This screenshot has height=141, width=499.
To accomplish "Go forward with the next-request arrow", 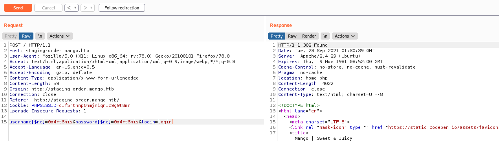I will point(84,8).
